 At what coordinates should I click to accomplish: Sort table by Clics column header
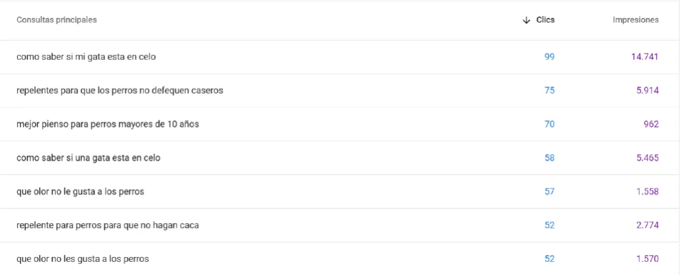click(545, 20)
